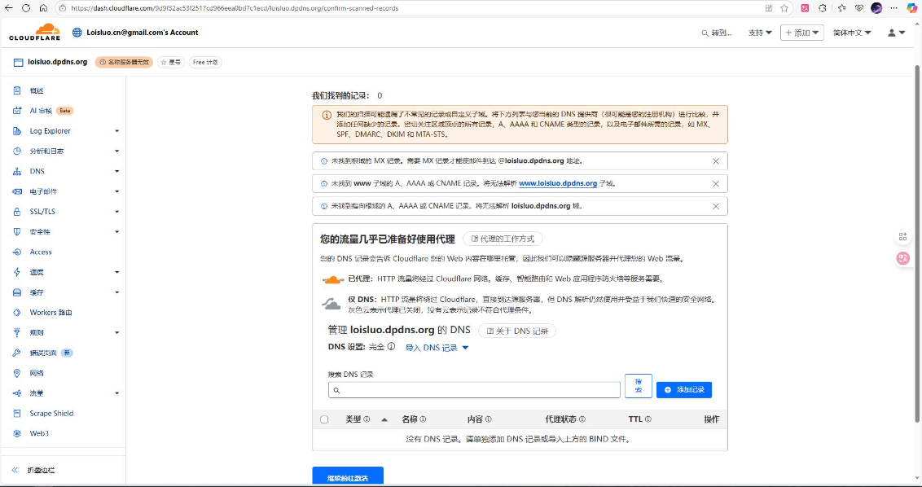Bookmark this page with star icon
The image size is (922, 487).
[x=784, y=8]
